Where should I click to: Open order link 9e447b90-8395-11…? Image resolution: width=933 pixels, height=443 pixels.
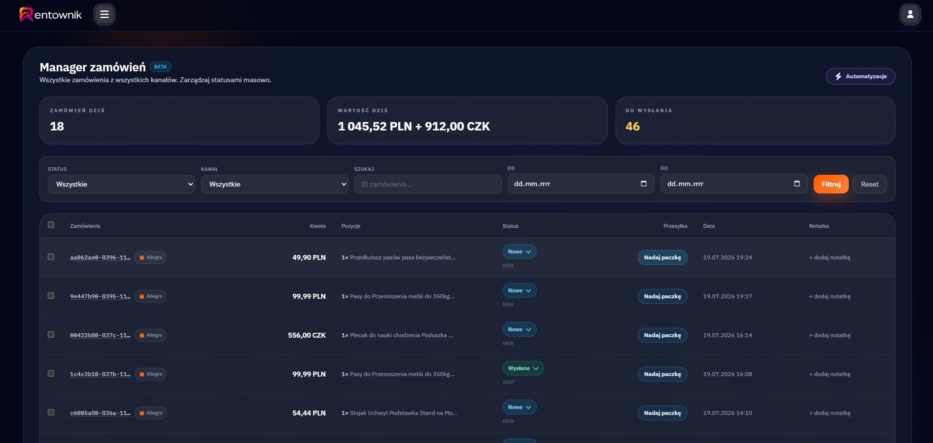100,296
